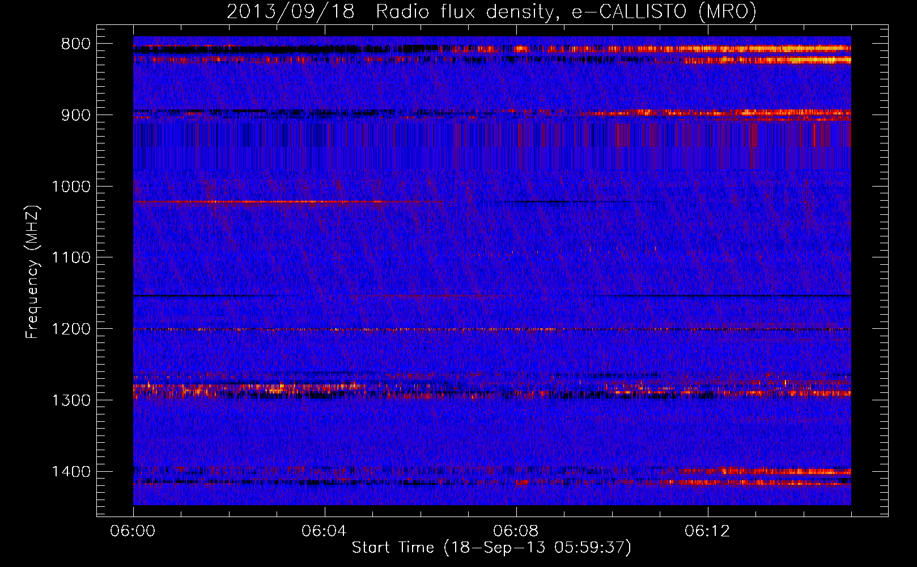Click the 06:12 time tick label
Viewport: 917px width, 567px height.
click(708, 531)
